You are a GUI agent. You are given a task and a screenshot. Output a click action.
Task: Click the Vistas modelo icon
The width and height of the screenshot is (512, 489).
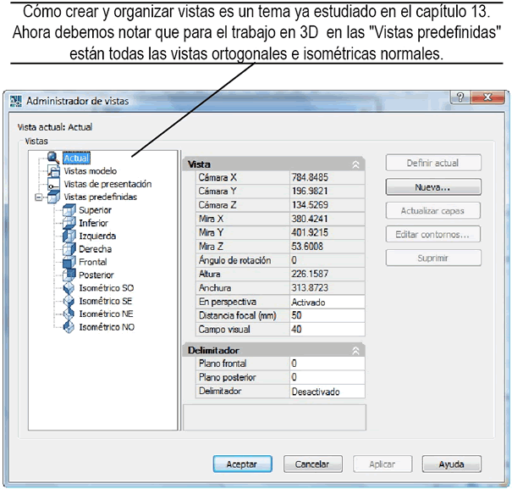click(x=53, y=170)
